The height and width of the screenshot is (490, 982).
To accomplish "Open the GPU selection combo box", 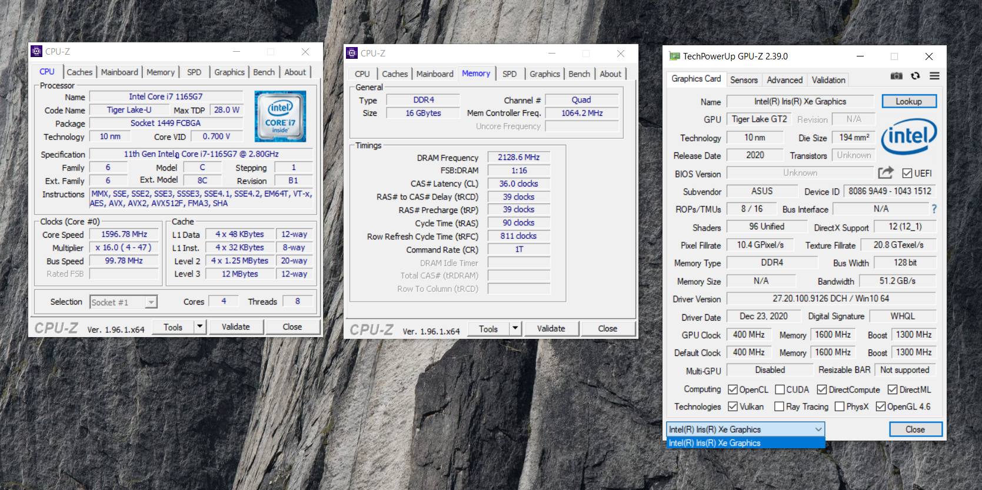I will (x=745, y=429).
